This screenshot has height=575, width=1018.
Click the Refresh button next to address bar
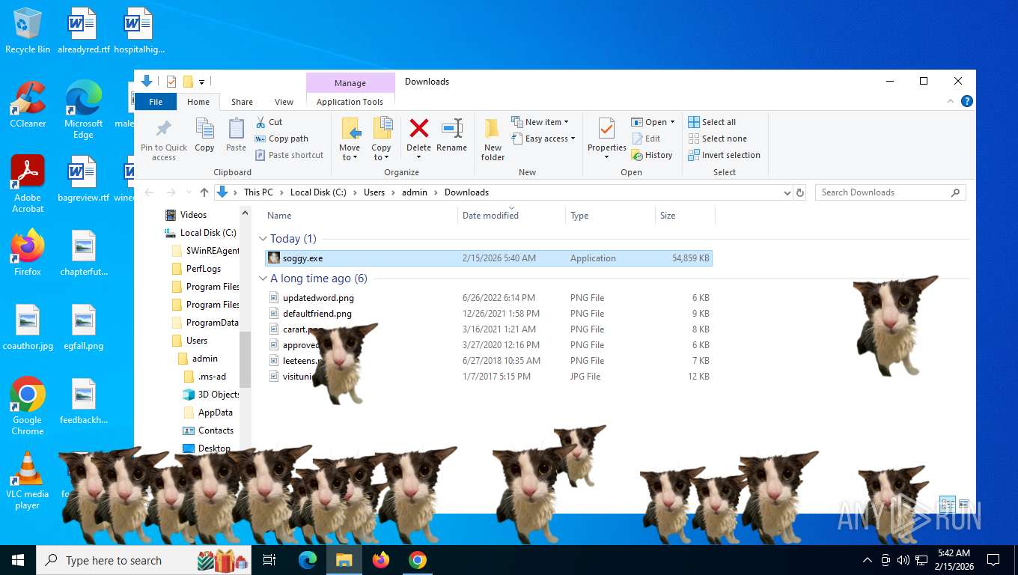pos(800,192)
